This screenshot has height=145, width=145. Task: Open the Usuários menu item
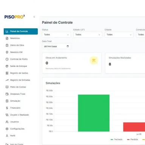pos(21,122)
